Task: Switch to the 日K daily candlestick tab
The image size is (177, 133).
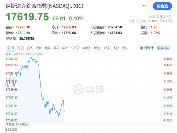Action: click(30, 48)
